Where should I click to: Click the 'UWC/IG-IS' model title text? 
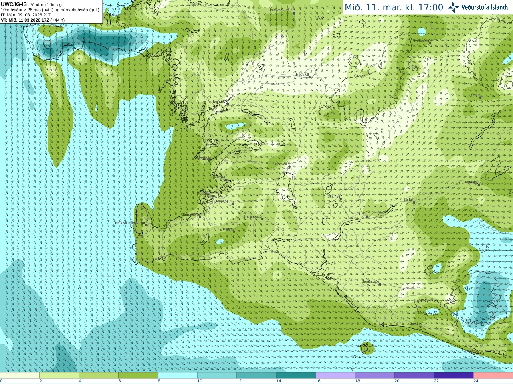pos(14,4)
